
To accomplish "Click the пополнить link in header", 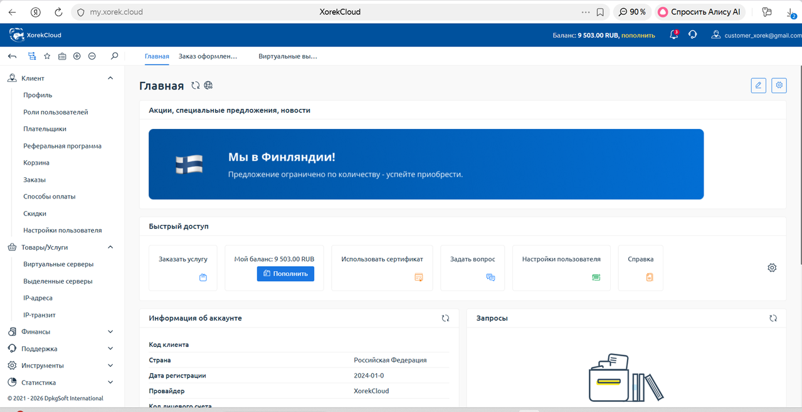I will pos(638,36).
